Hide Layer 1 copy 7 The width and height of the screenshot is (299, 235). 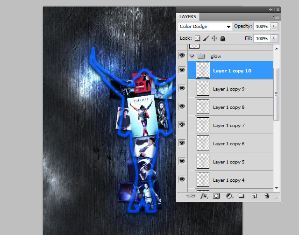coord(182,125)
